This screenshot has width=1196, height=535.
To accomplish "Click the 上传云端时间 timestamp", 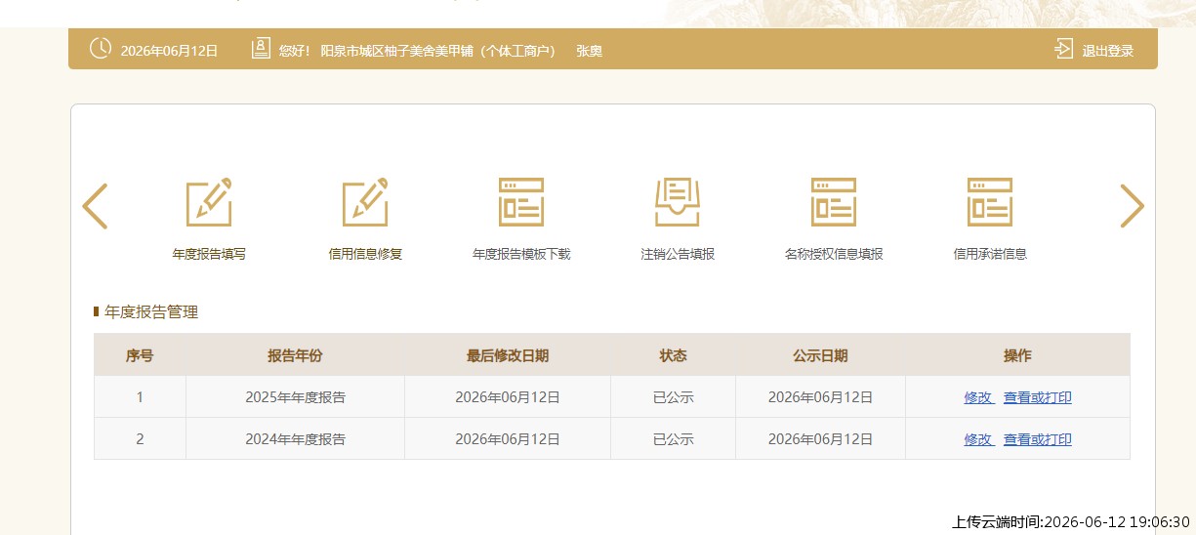I will coord(1071,522).
